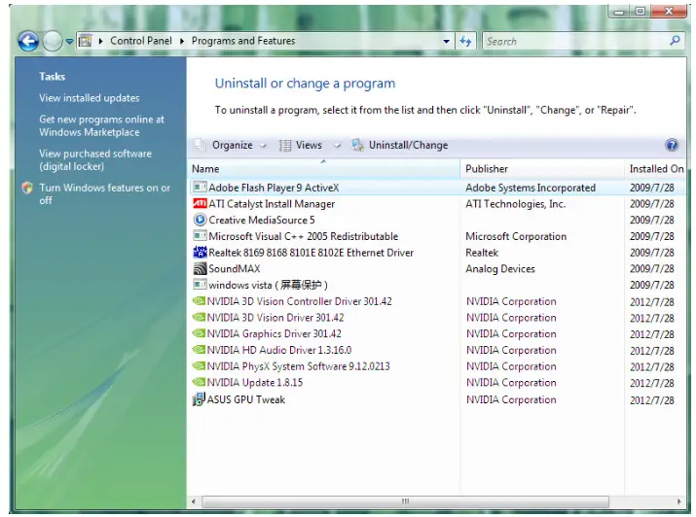Open the address bar history dropdown
Image resolution: width=696 pixels, height=517 pixels.
click(x=447, y=42)
